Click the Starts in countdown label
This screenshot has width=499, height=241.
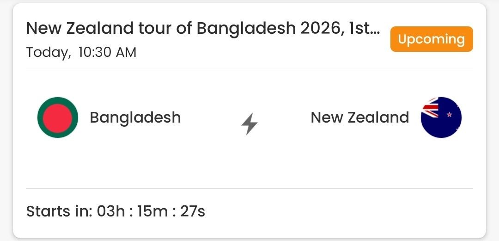[x=59, y=211]
